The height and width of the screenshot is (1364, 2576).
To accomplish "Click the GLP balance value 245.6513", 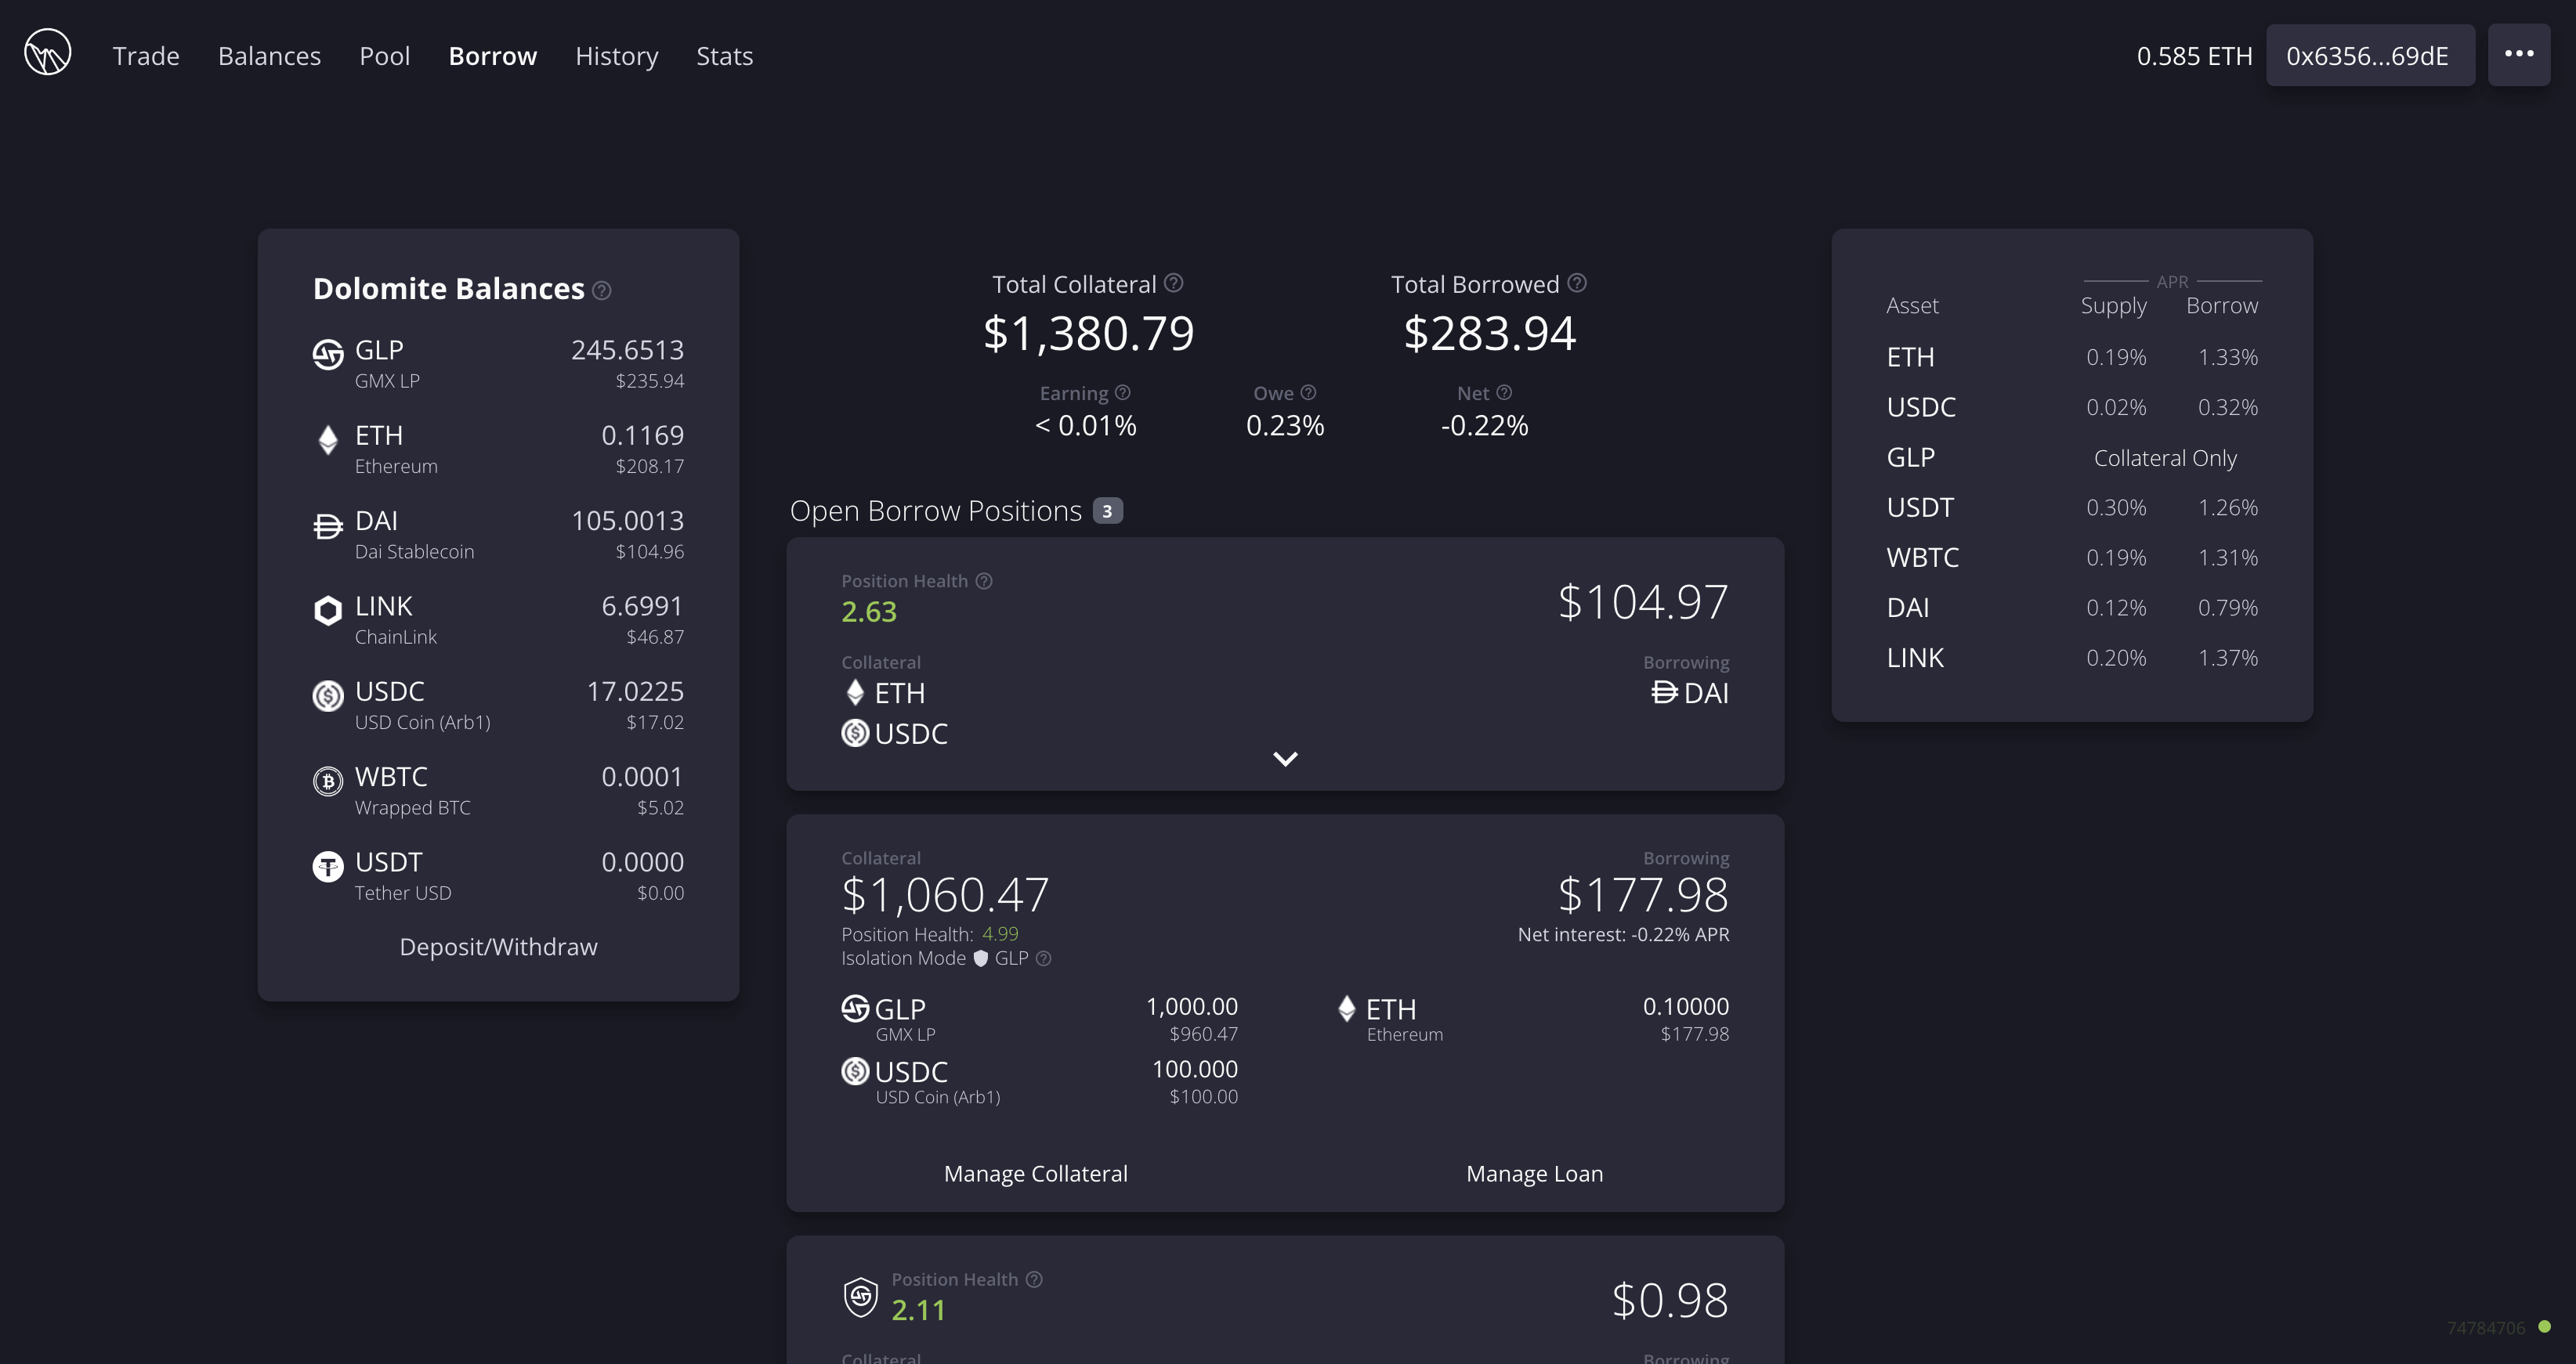I will [627, 350].
